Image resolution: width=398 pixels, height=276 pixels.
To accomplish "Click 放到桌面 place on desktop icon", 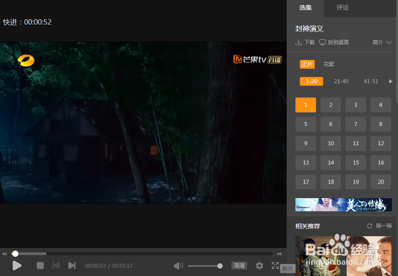I will (322, 42).
